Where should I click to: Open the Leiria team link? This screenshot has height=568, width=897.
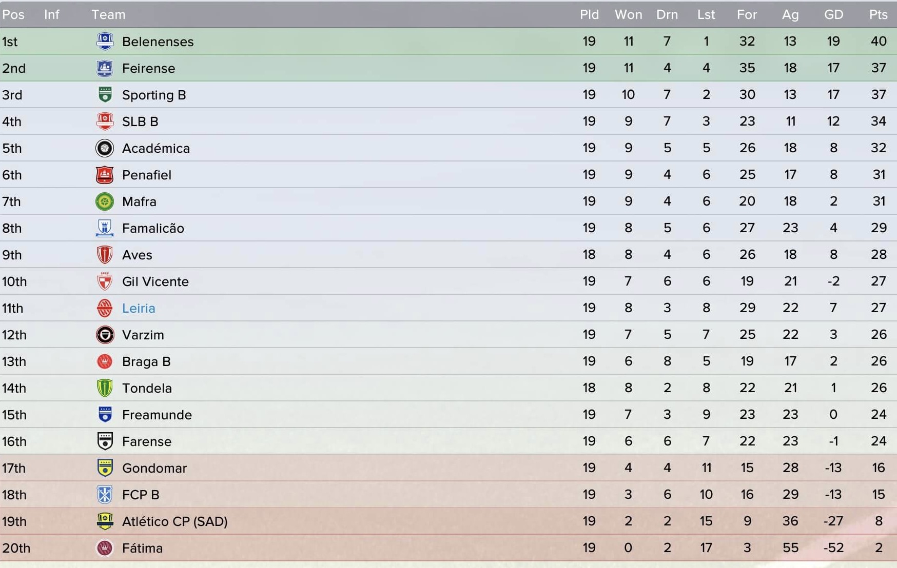(139, 308)
